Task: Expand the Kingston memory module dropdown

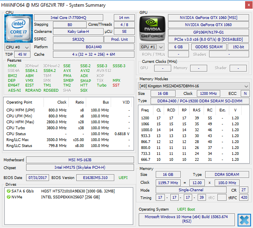Action: [194, 86]
